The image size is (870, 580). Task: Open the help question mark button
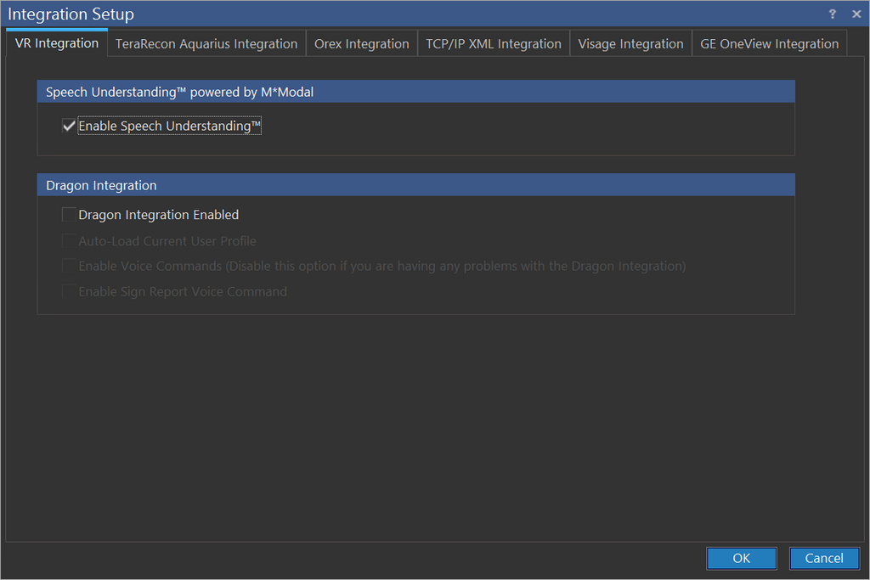[833, 14]
